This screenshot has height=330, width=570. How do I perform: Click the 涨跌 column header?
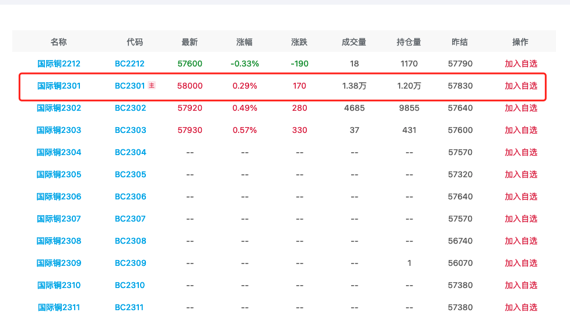tap(299, 42)
